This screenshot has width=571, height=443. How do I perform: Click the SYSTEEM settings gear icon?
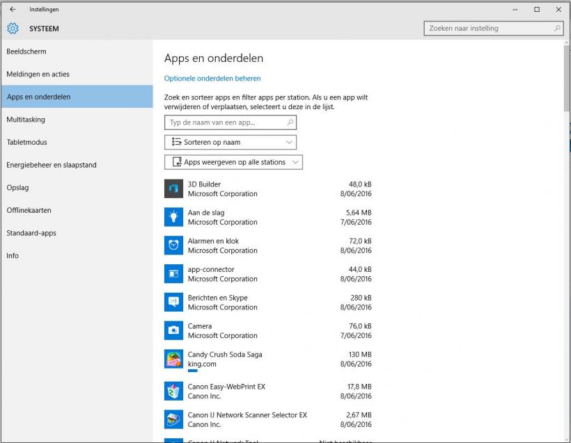(13, 29)
